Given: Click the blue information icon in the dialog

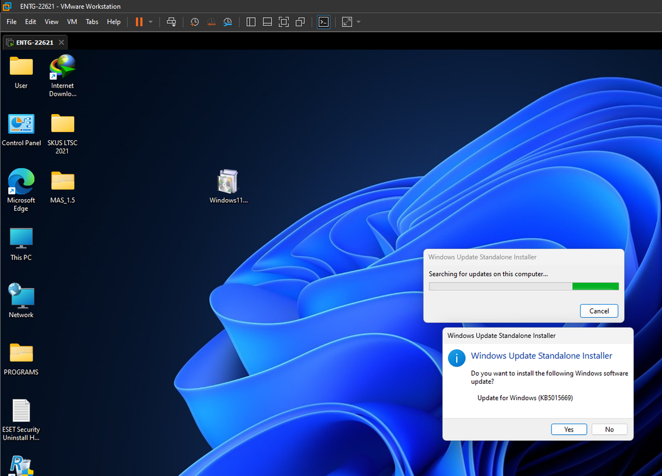Looking at the screenshot, I should point(456,358).
